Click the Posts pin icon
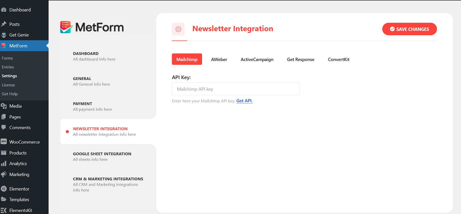The width and height of the screenshot is (461, 214). [x=3, y=24]
